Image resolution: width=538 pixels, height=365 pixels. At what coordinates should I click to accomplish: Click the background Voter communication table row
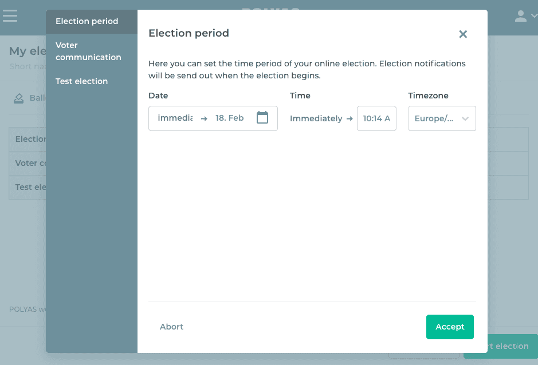28,163
